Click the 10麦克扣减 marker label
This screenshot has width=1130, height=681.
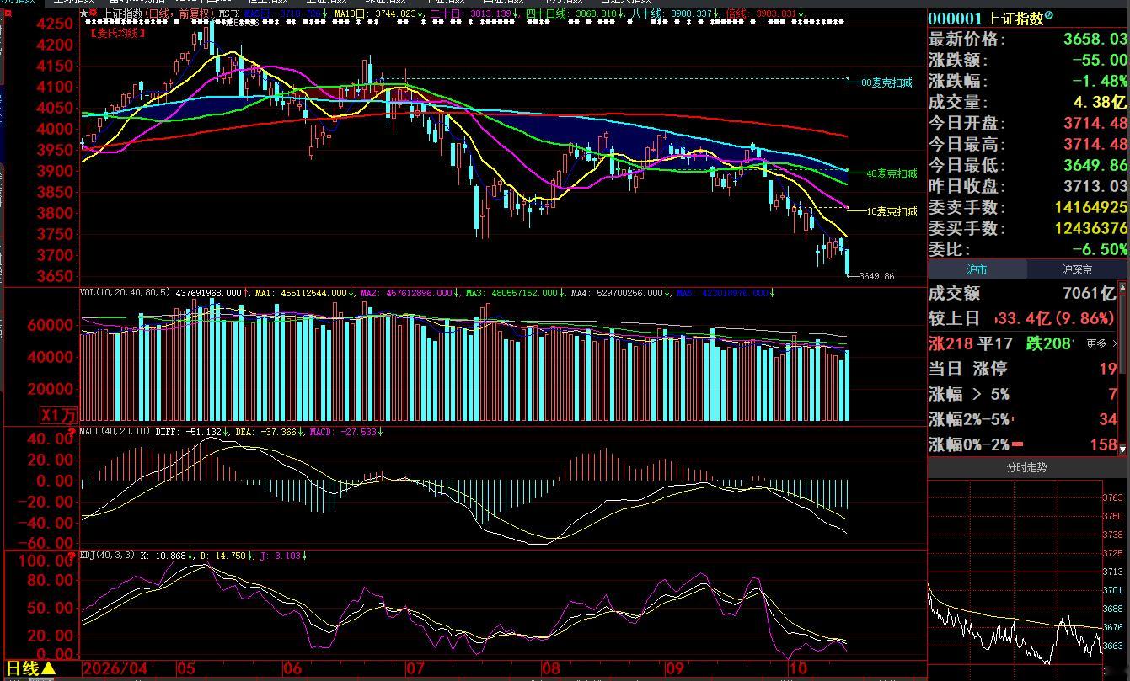coord(892,211)
